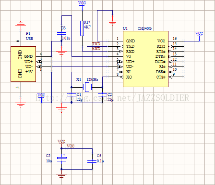This screenshot has height=185, width=215.
Task: Click the CH340G part name label
Action: click(x=144, y=28)
